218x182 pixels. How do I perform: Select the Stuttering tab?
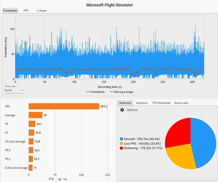(x=125, y=103)
